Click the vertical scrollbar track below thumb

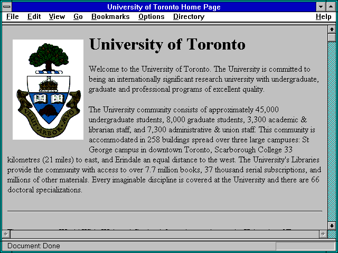coord(332,132)
